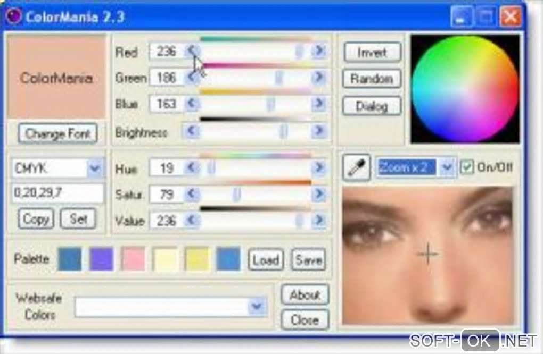Open the CMYK color format dropdown
543x354 pixels.
click(x=95, y=168)
